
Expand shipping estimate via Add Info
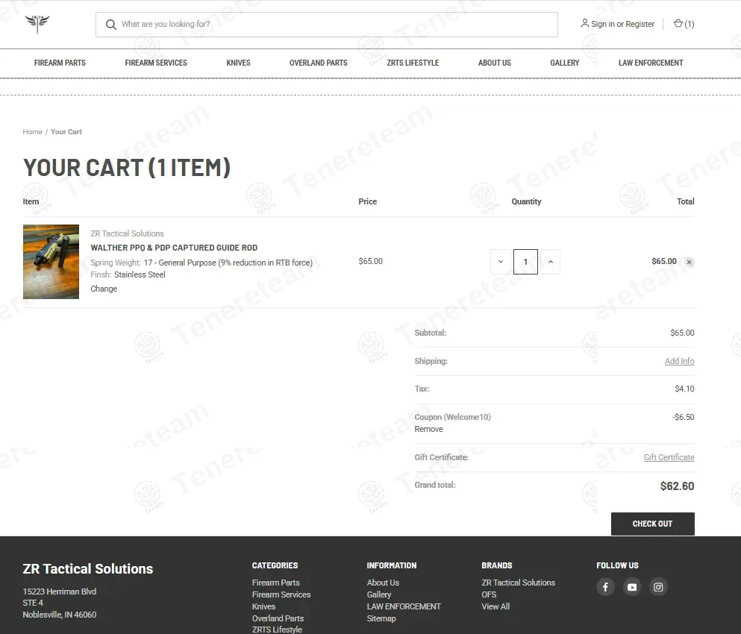[x=679, y=361]
